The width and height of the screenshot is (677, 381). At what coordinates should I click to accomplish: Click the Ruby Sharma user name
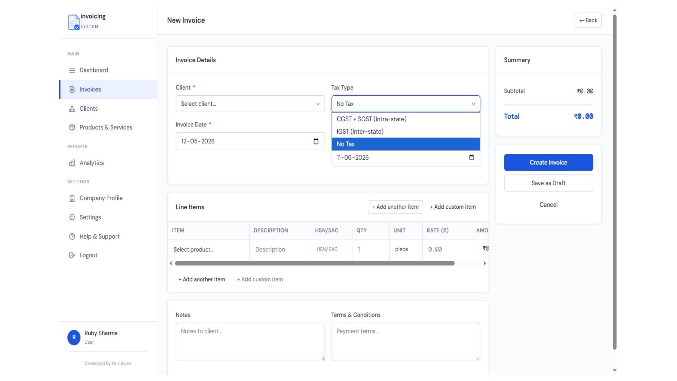(101, 333)
